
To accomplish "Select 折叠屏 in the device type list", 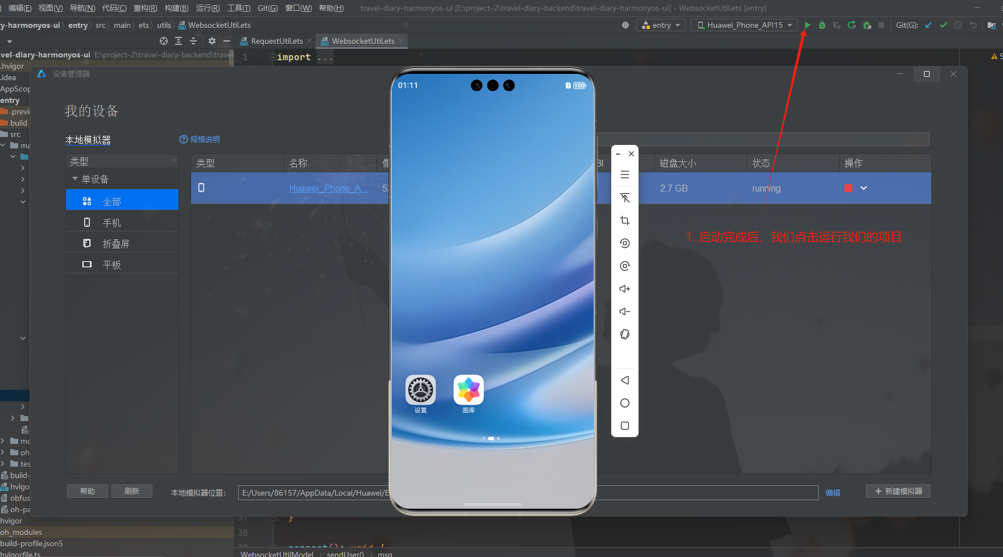I will (122, 243).
